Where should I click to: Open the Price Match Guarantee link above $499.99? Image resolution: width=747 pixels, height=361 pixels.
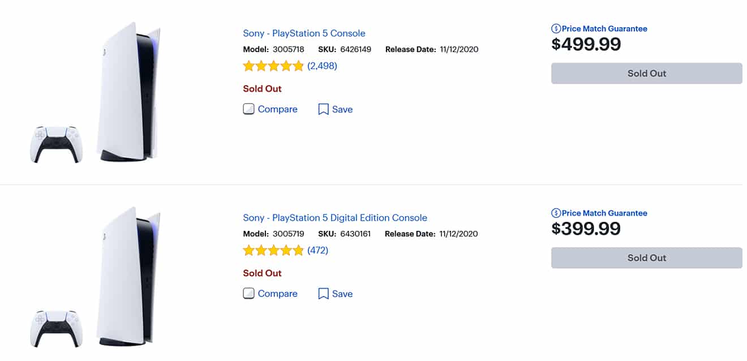tap(604, 29)
